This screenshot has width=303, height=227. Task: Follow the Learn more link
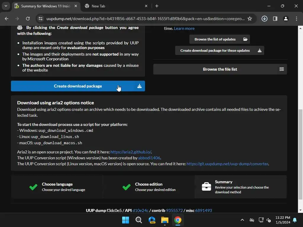pyautogui.click(x=184, y=28)
